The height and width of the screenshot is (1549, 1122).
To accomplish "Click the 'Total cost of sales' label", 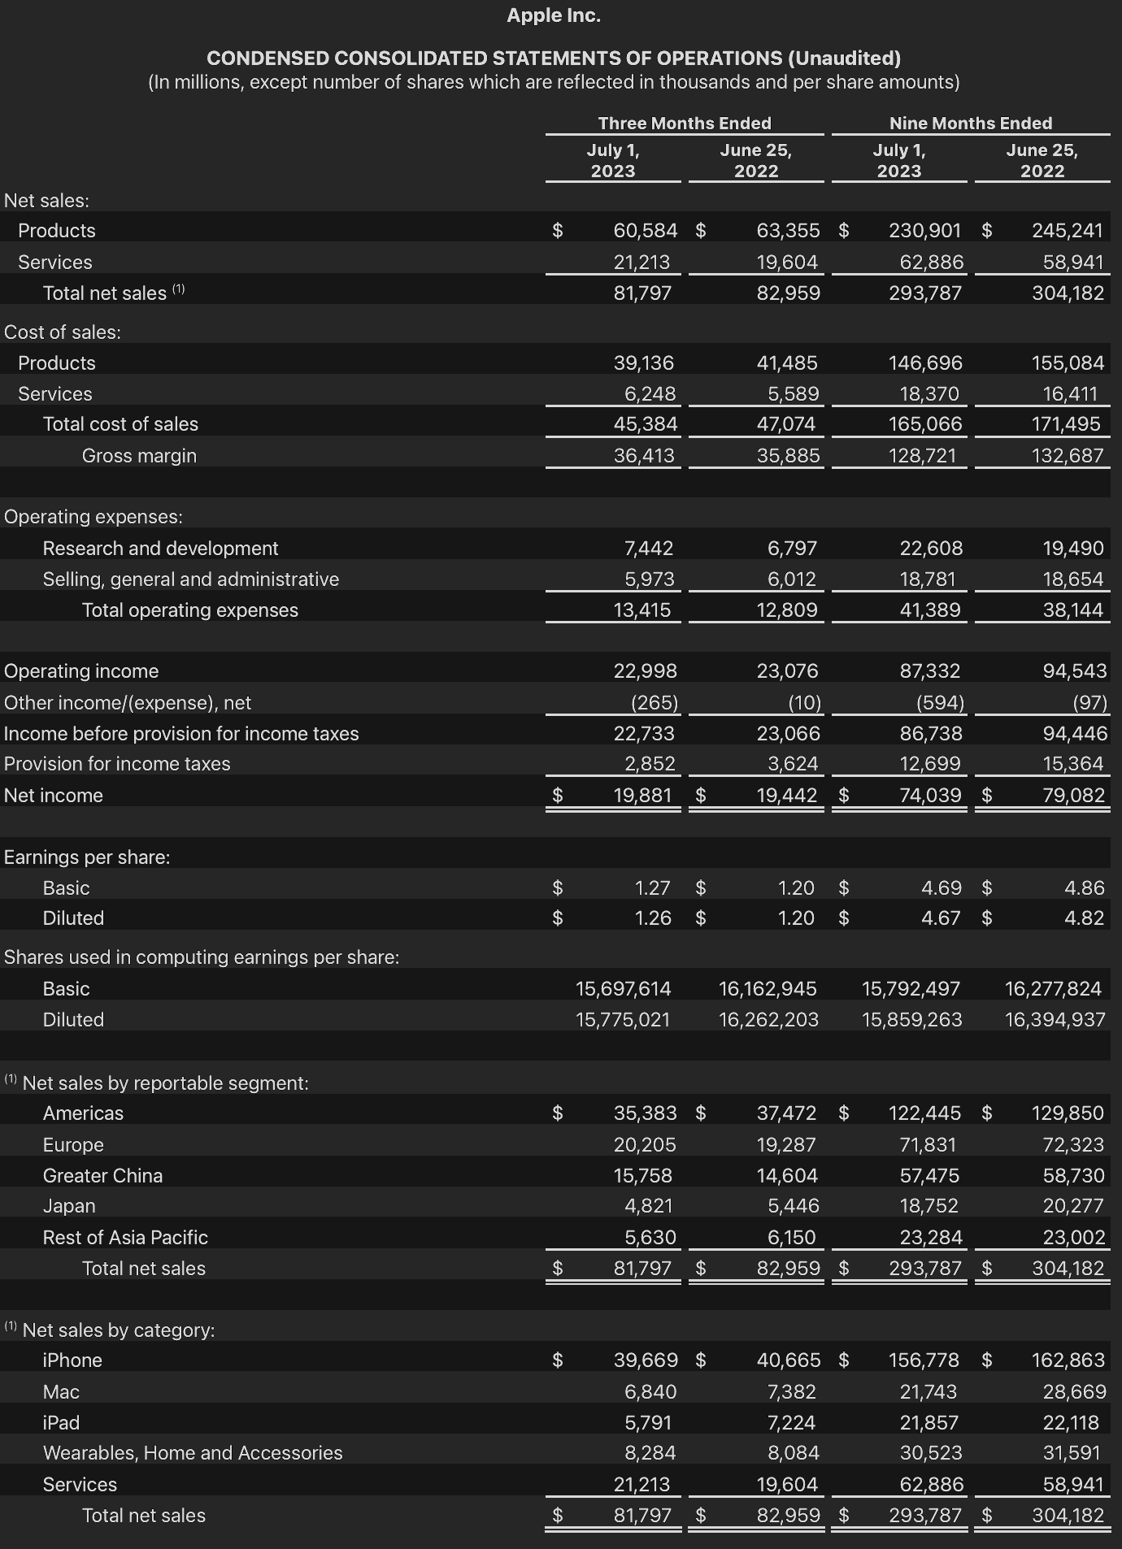I will click(120, 424).
